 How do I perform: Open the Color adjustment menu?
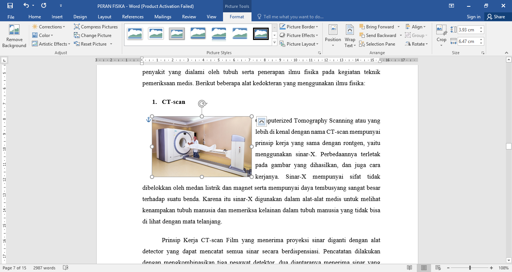[x=42, y=35]
